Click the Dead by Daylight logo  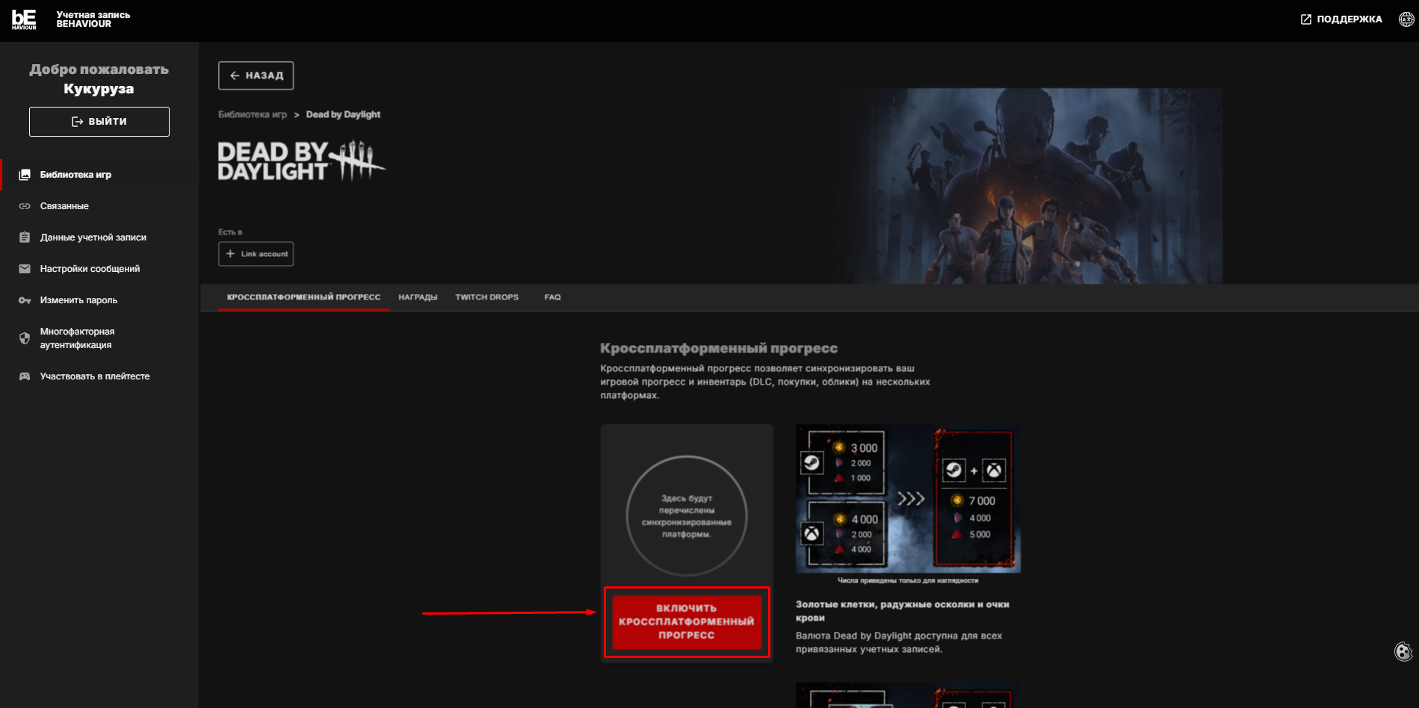(301, 161)
